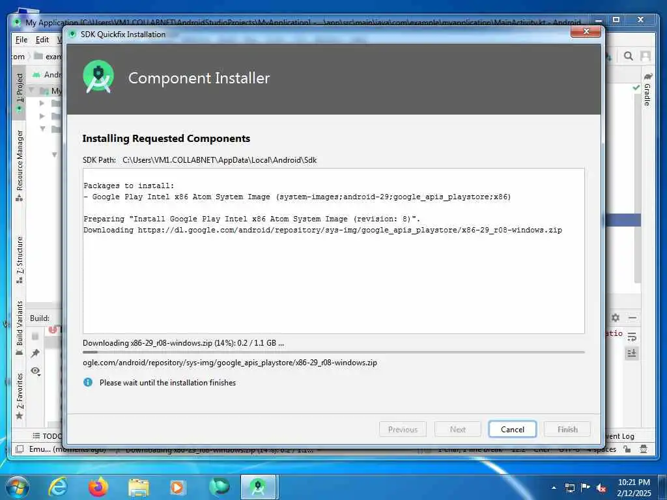Expand the second collapsed folder in project tree
The image size is (667, 500).
pyautogui.click(x=42, y=116)
